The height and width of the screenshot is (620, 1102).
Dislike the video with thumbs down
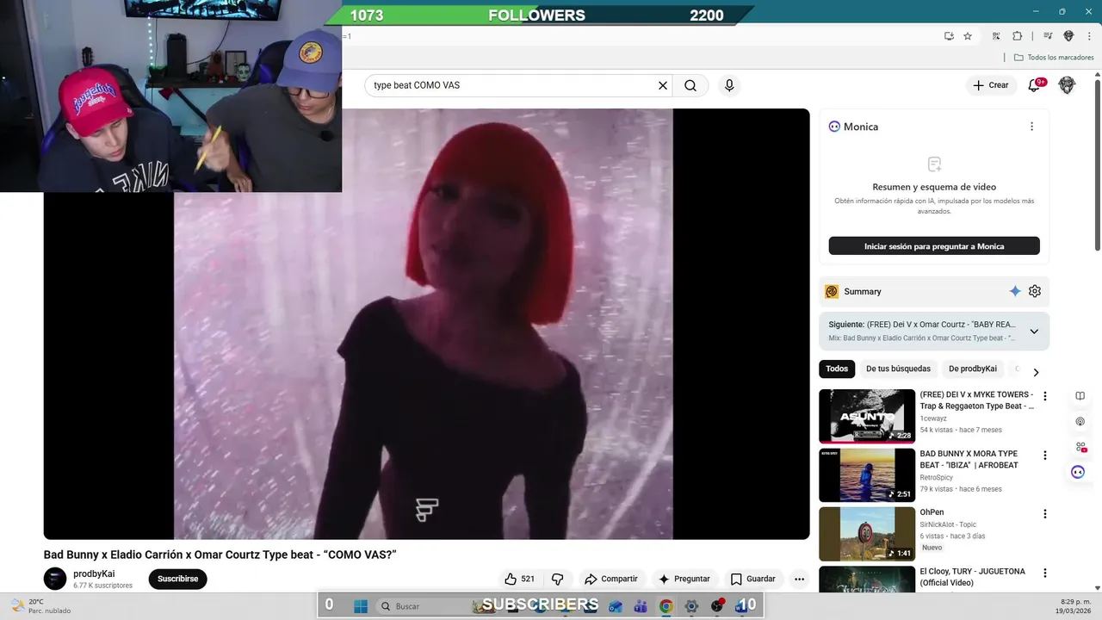click(557, 579)
